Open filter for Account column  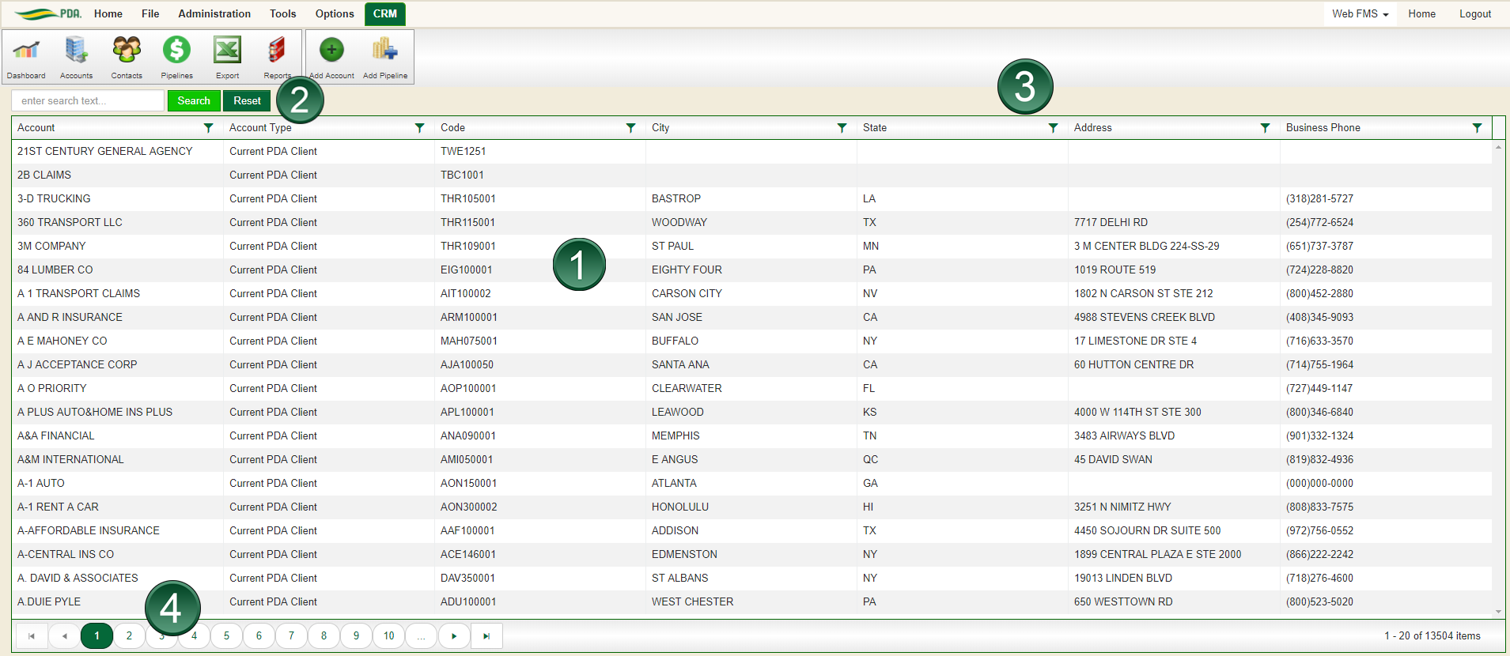[208, 128]
